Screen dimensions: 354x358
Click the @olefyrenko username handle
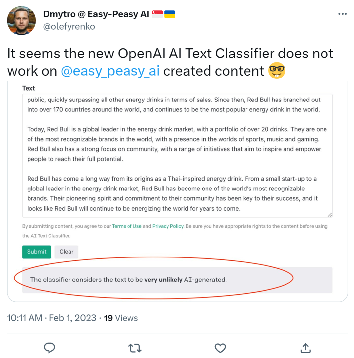click(69, 26)
